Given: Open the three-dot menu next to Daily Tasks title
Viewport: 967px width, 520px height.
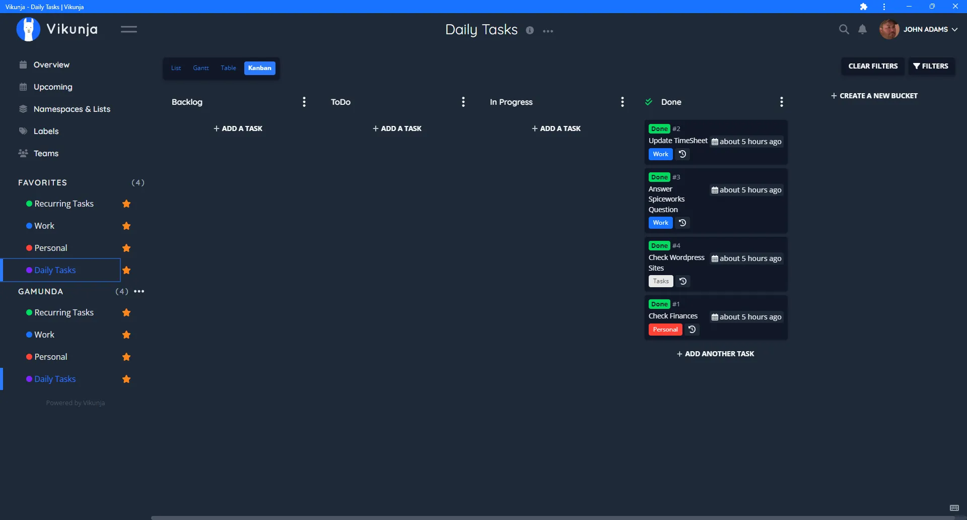Looking at the screenshot, I should (x=548, y=31).
